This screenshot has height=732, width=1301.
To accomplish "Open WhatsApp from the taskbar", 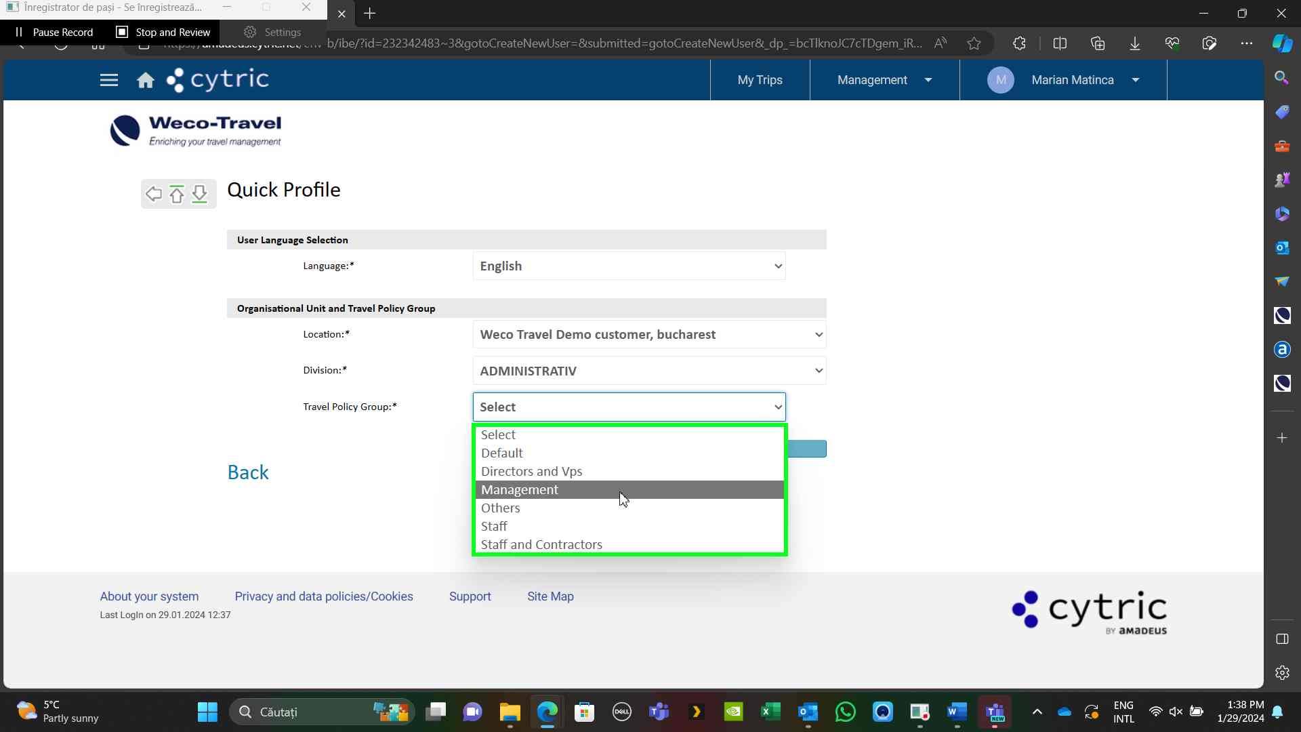I will 845,712.
